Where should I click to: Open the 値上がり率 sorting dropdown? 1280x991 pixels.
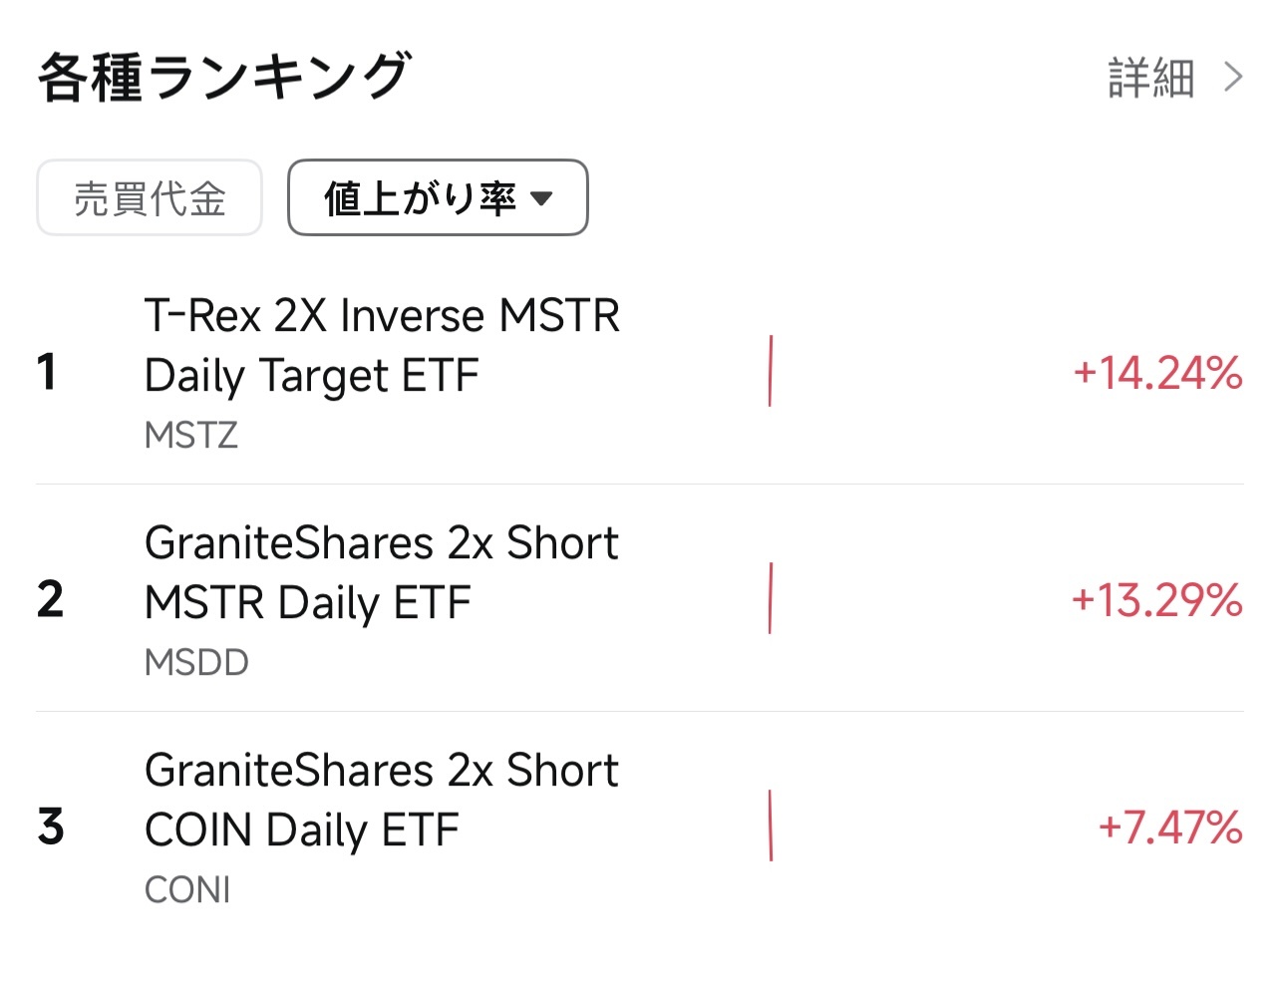click(438, 197)
